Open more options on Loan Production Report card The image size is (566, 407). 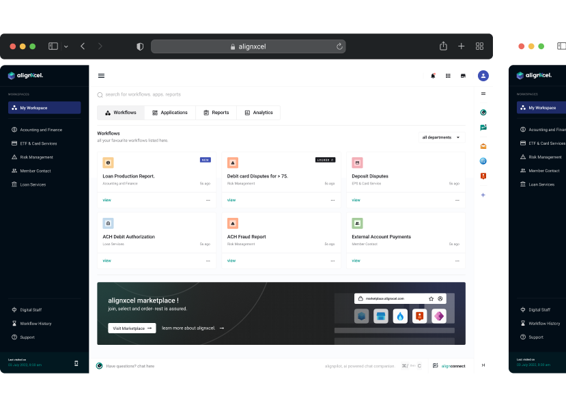[x=208, y=200]
